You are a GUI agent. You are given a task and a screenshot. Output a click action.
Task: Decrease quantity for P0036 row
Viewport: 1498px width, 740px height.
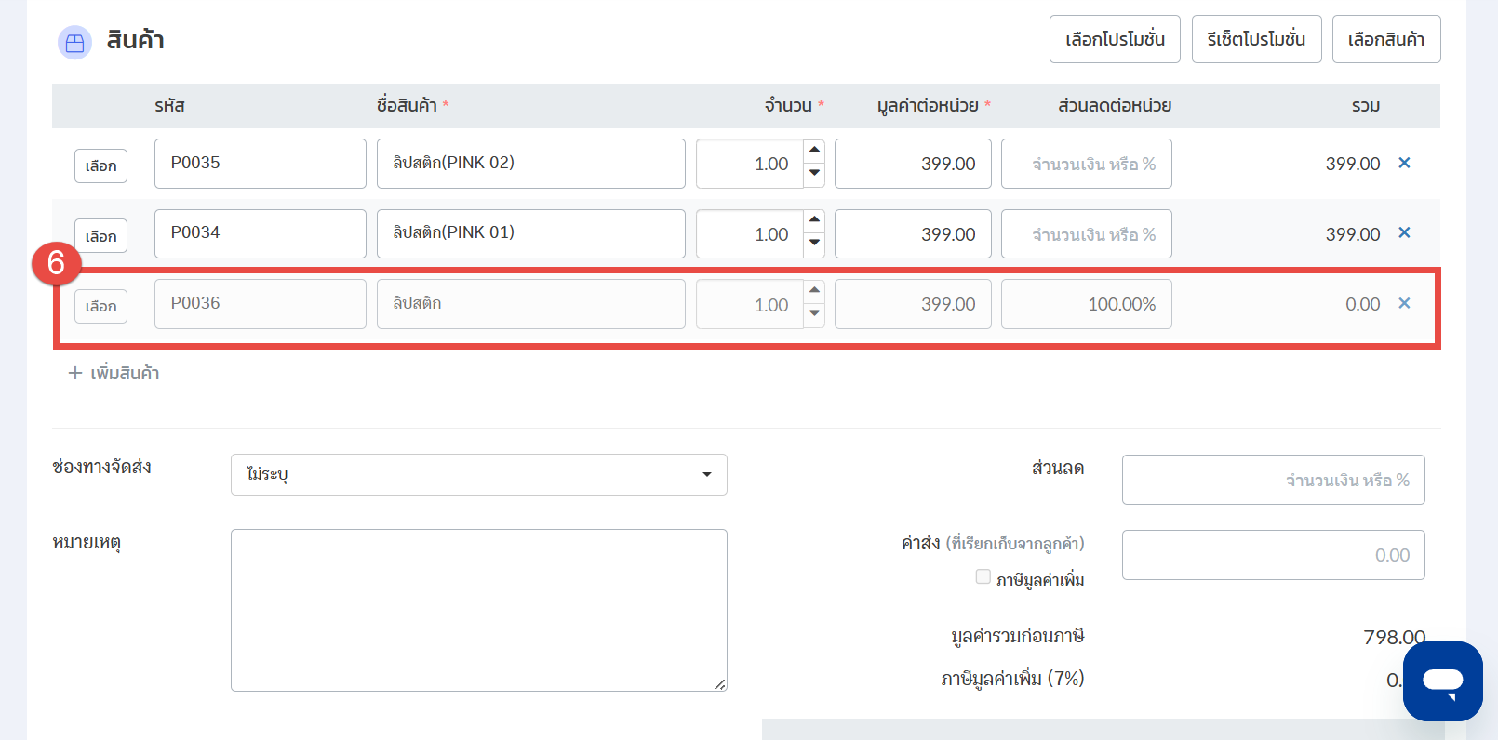point(814,315)
